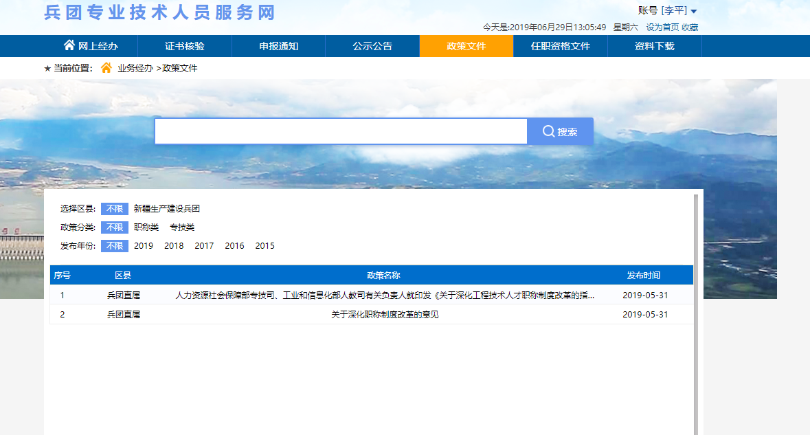
Task: Select 不限 for 发布年份 filter
Action: [x=114, y=246]
